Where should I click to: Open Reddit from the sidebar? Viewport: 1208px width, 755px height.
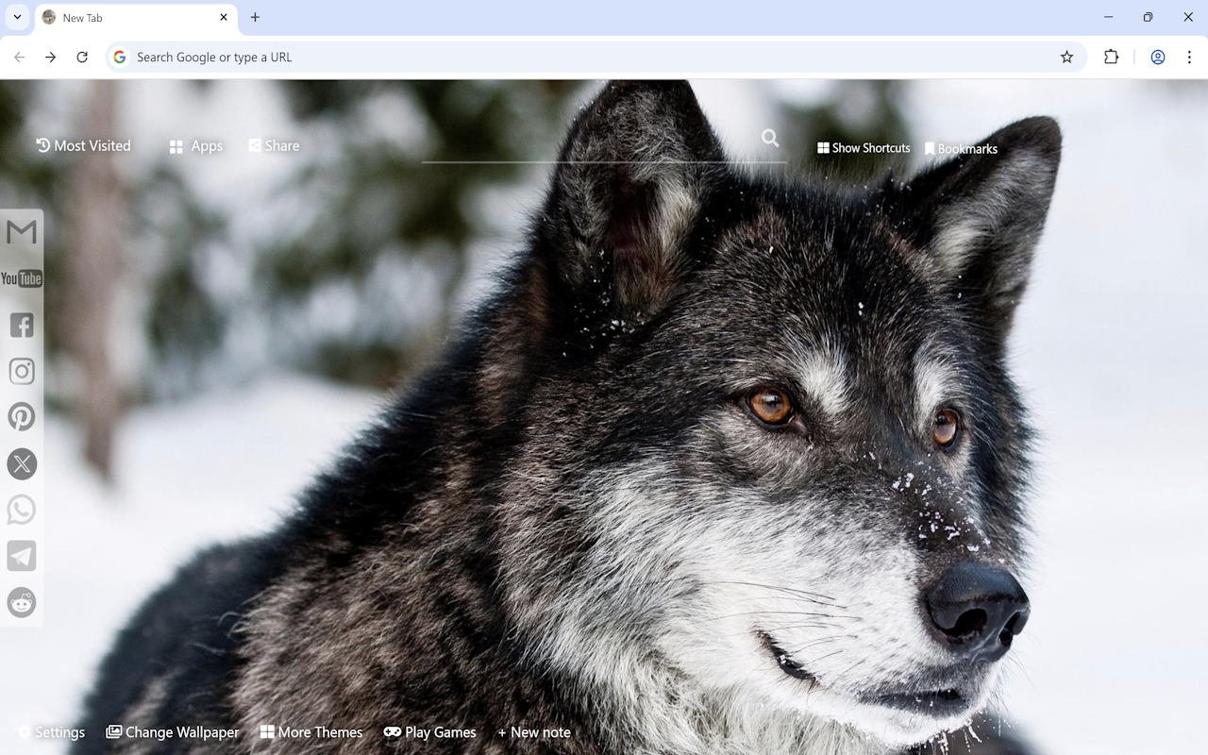coord(21,602)
